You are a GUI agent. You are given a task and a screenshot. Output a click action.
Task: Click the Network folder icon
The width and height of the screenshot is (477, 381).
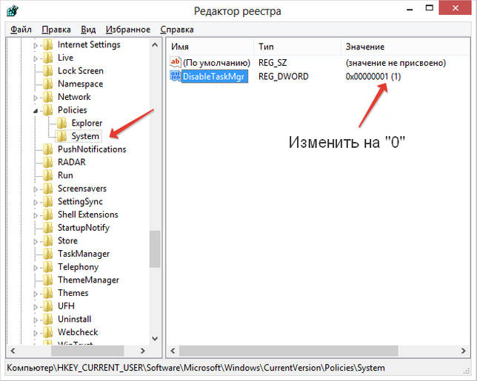pyautogui.click(x=47, y=97)
